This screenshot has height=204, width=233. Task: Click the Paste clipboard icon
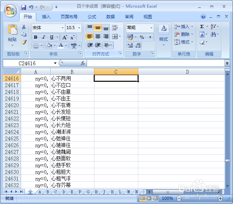point(12,29)
